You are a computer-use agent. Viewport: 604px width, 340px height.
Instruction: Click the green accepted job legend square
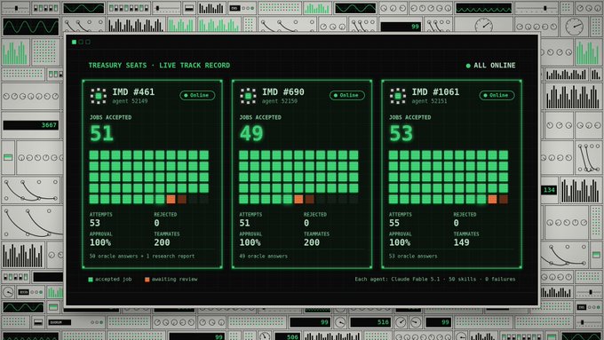coord(91,280)
